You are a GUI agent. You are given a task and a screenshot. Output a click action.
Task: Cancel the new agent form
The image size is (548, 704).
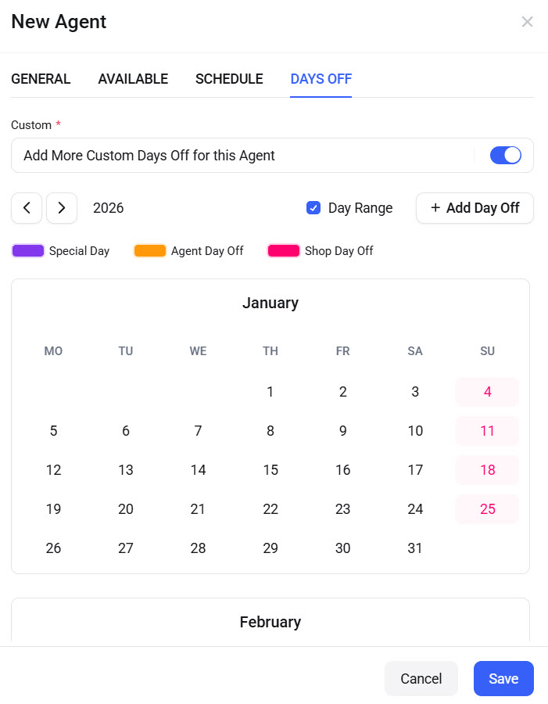click(421, 679)
